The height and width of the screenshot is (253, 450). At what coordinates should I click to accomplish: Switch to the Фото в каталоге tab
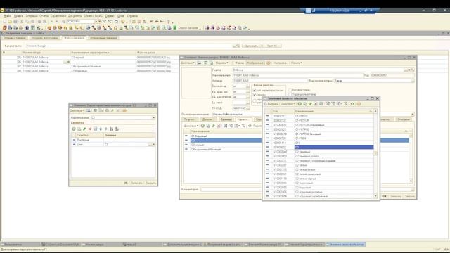(75, 38)
